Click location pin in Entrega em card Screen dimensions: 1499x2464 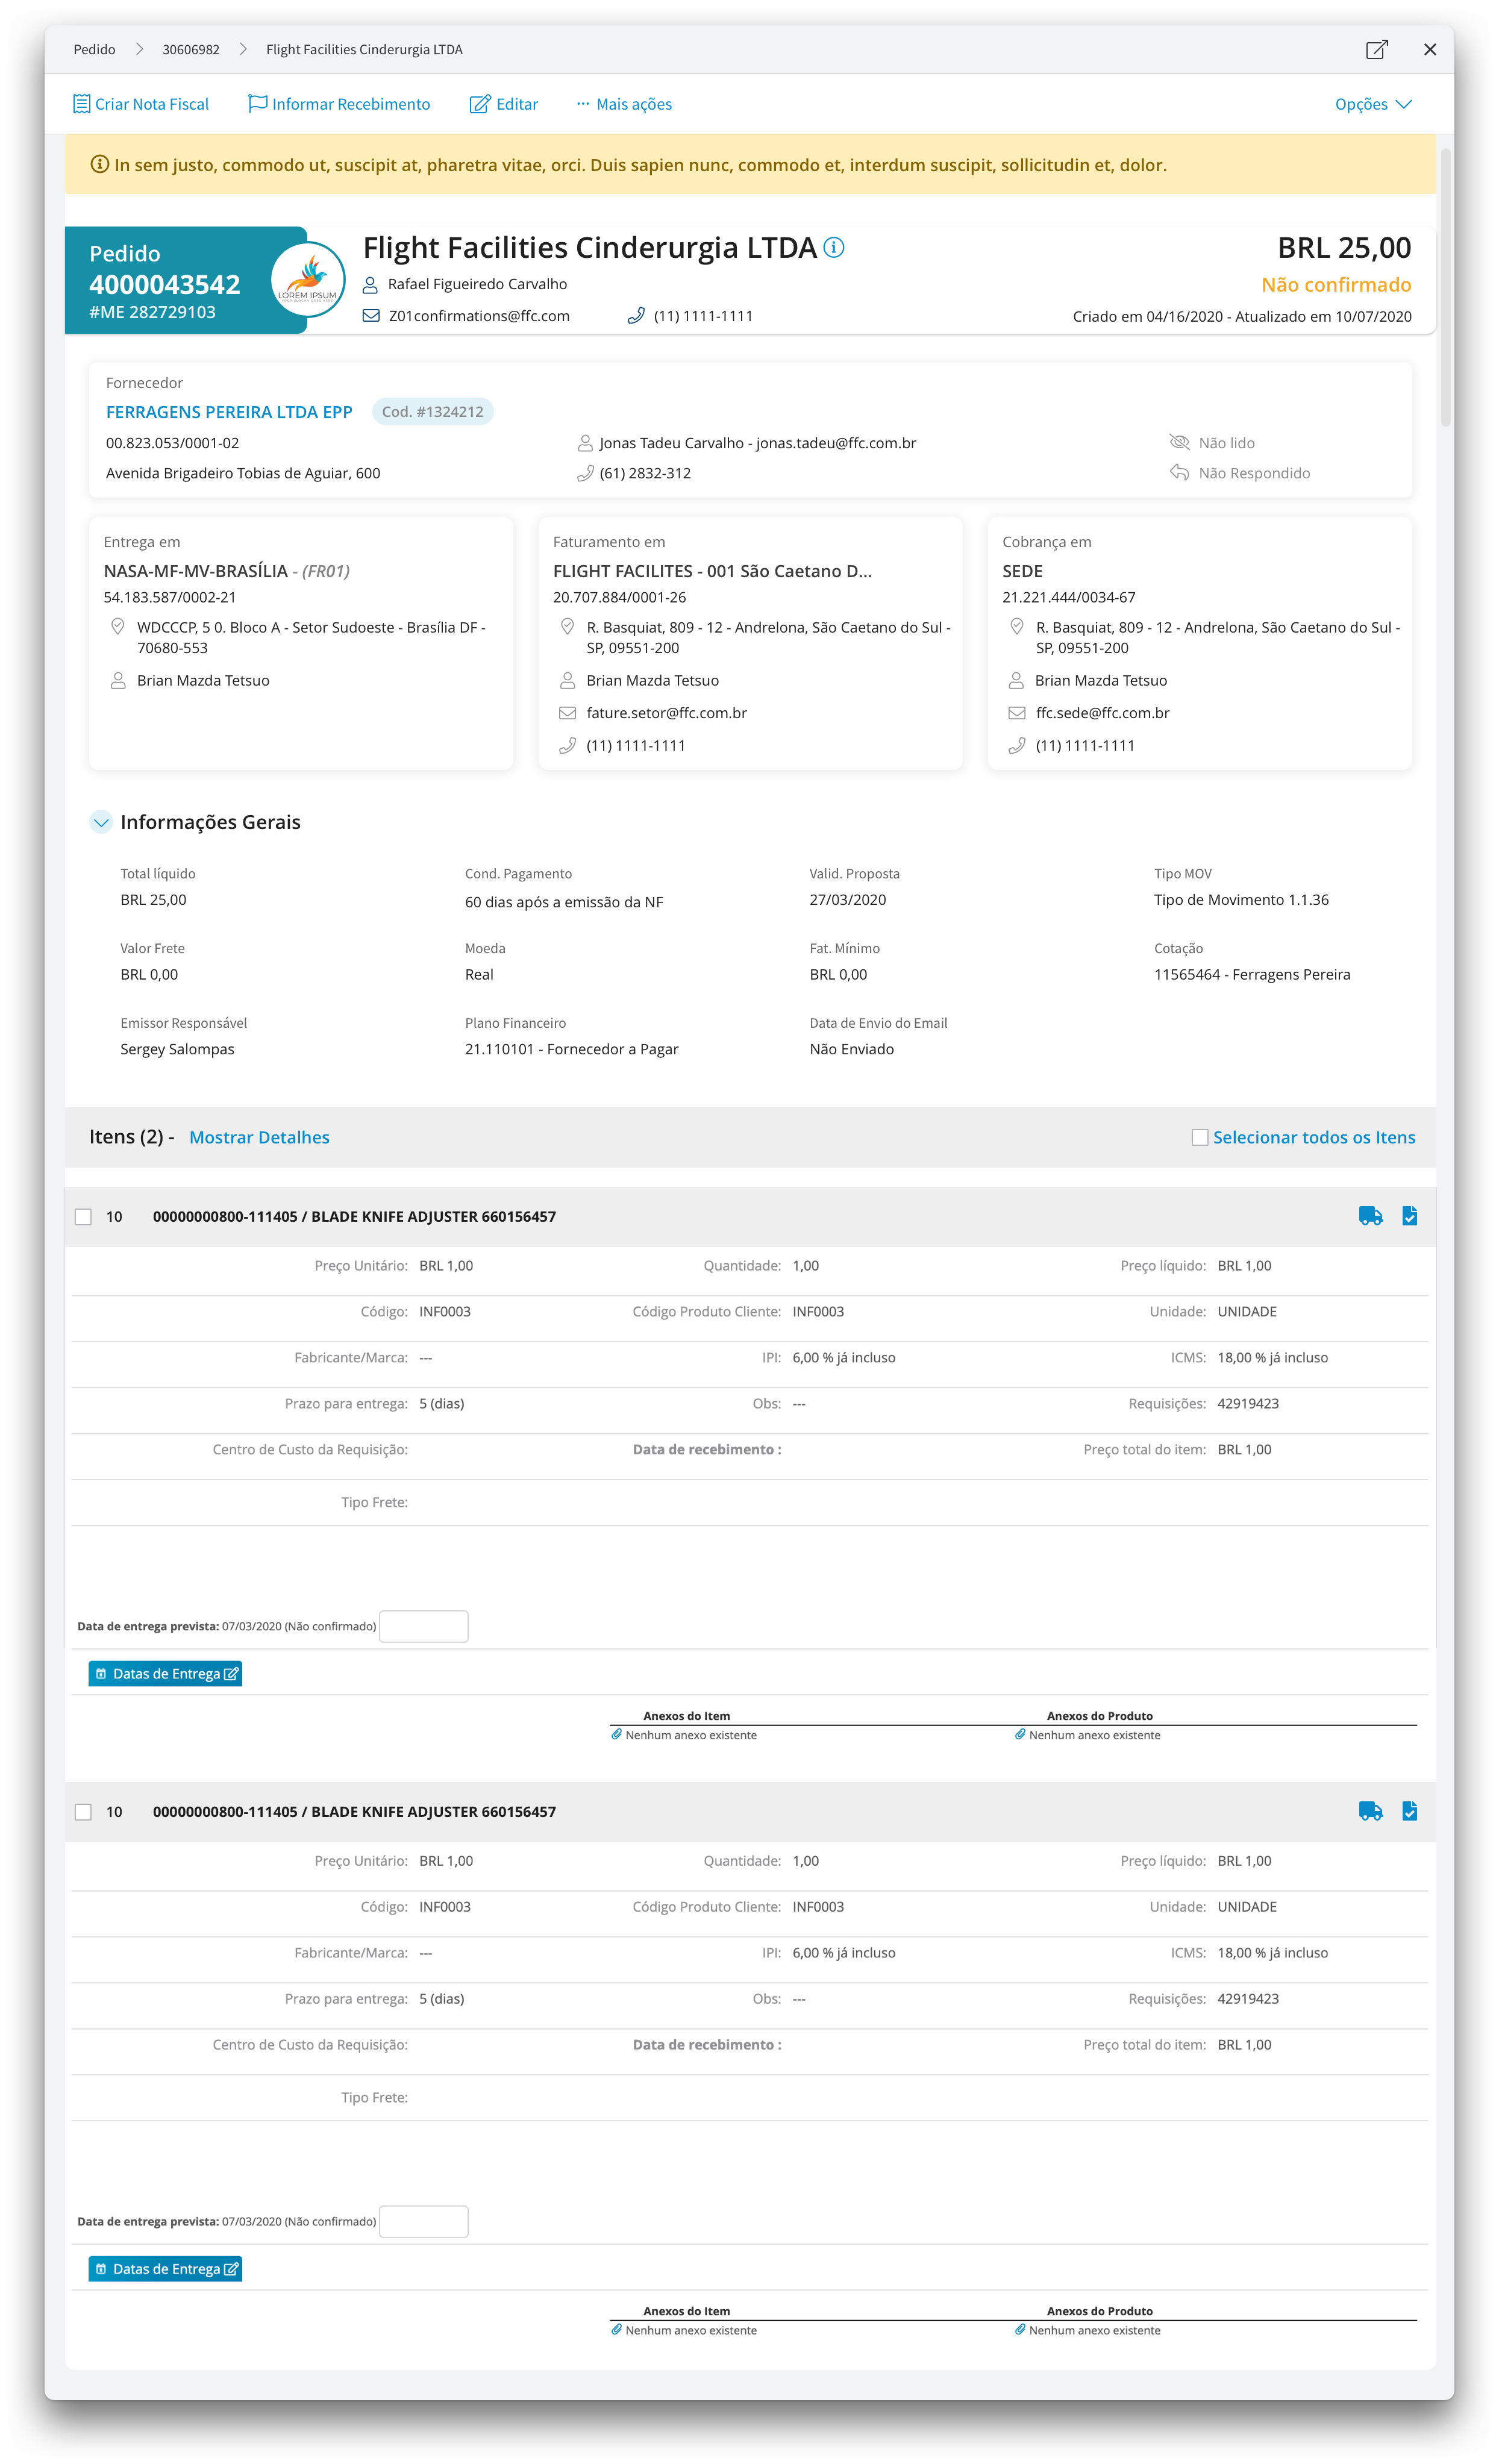pos(117,627)
